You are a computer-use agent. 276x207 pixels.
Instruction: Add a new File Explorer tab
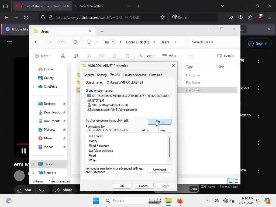102,32
